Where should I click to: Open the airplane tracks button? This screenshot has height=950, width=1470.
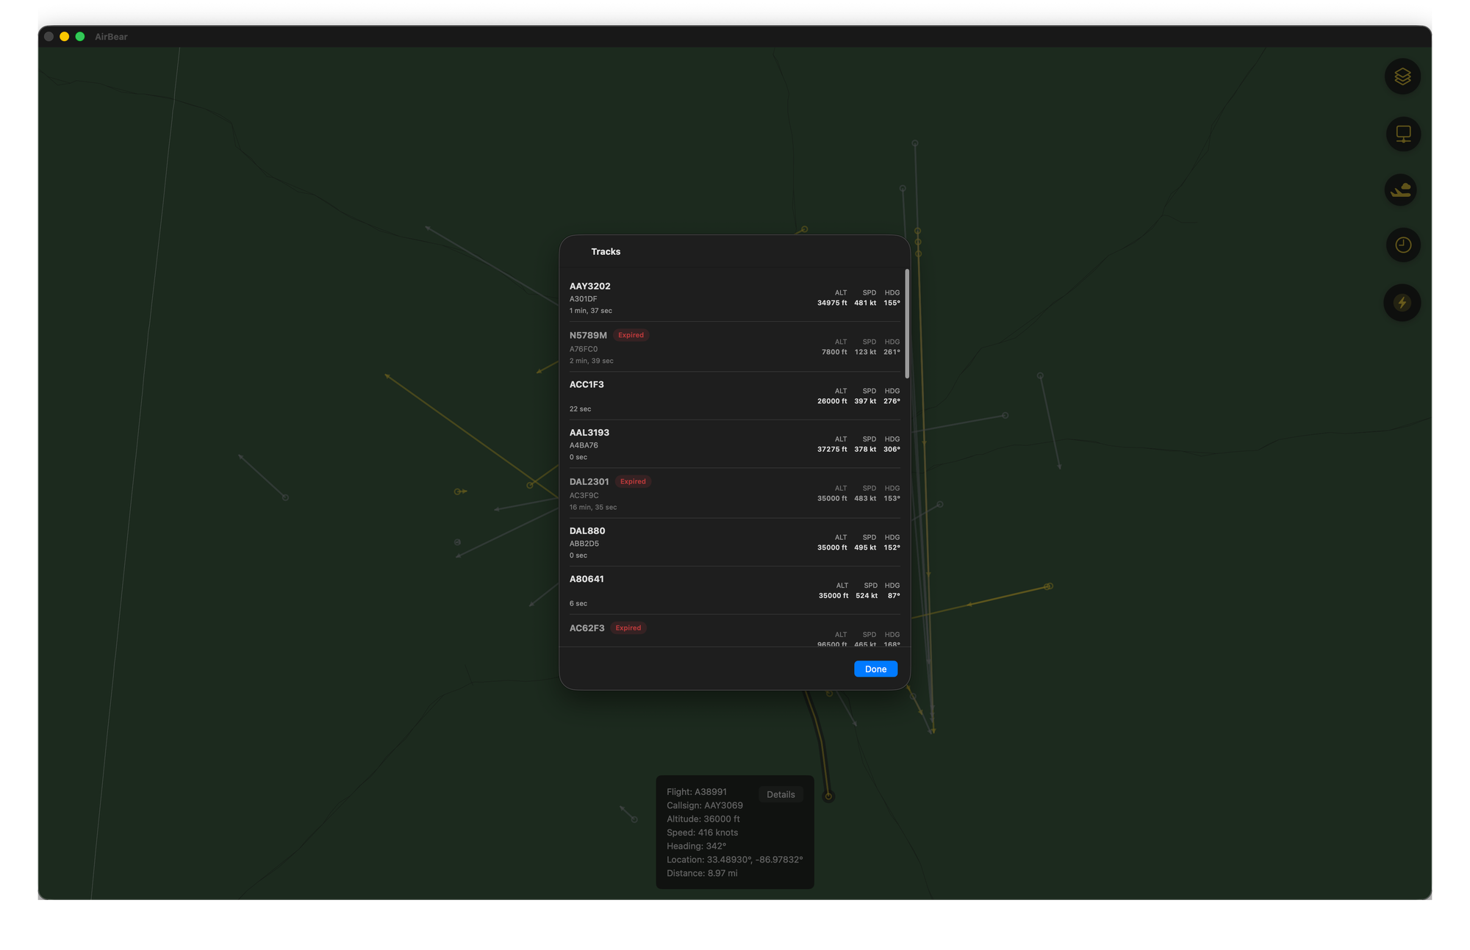pyautogui.click(x=1401, y=190)
